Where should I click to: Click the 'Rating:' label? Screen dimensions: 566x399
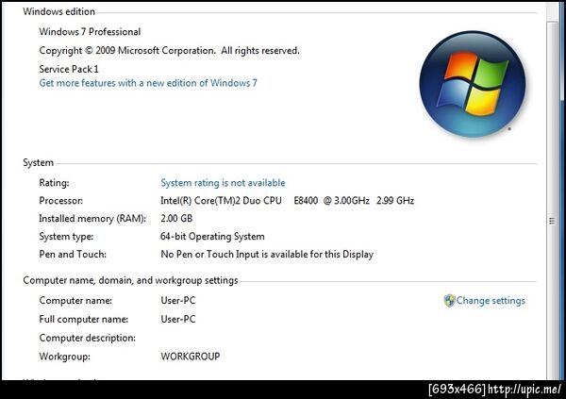coord(54,183)
